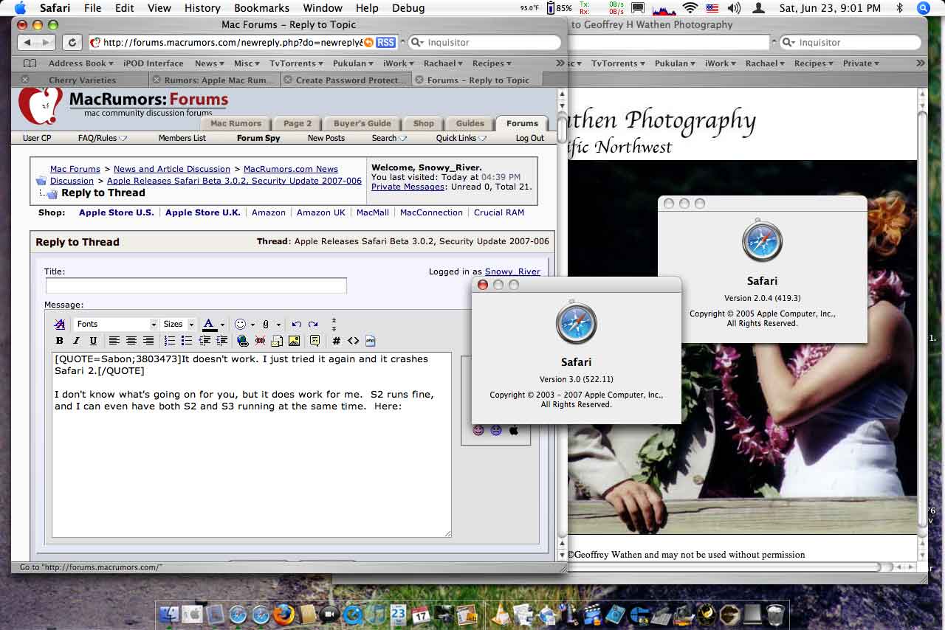Click the Insert Email Link icon
The image size is (945, 630).
277,341
